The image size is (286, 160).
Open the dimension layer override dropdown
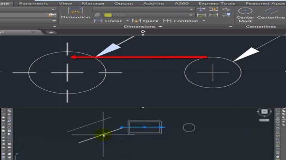(x=191, y=15)
